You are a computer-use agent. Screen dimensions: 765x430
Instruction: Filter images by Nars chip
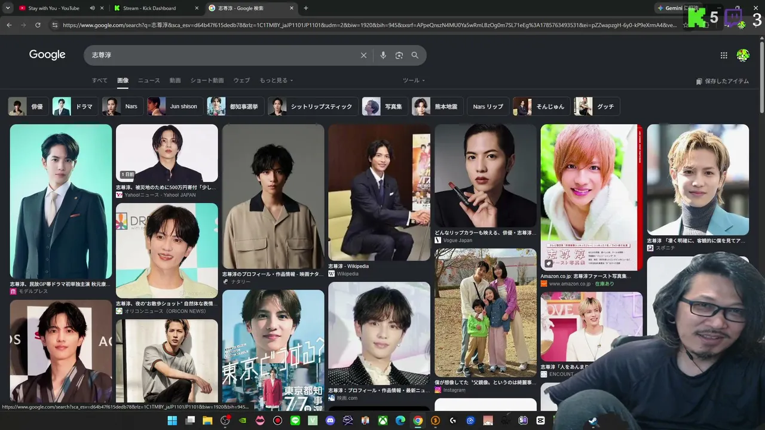[x=122, y=106]
